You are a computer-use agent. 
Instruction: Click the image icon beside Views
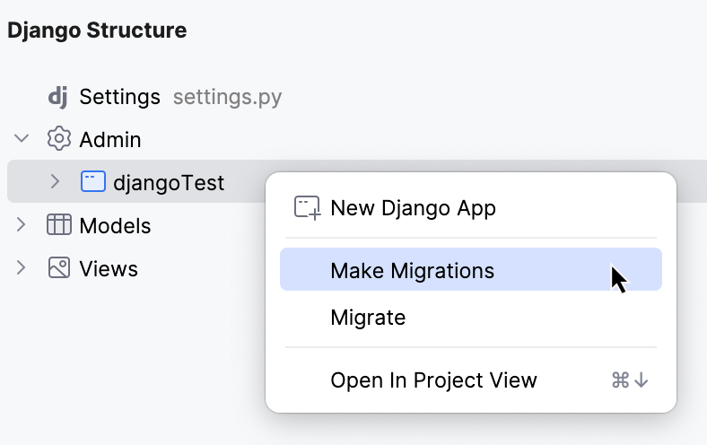[58, 268]
